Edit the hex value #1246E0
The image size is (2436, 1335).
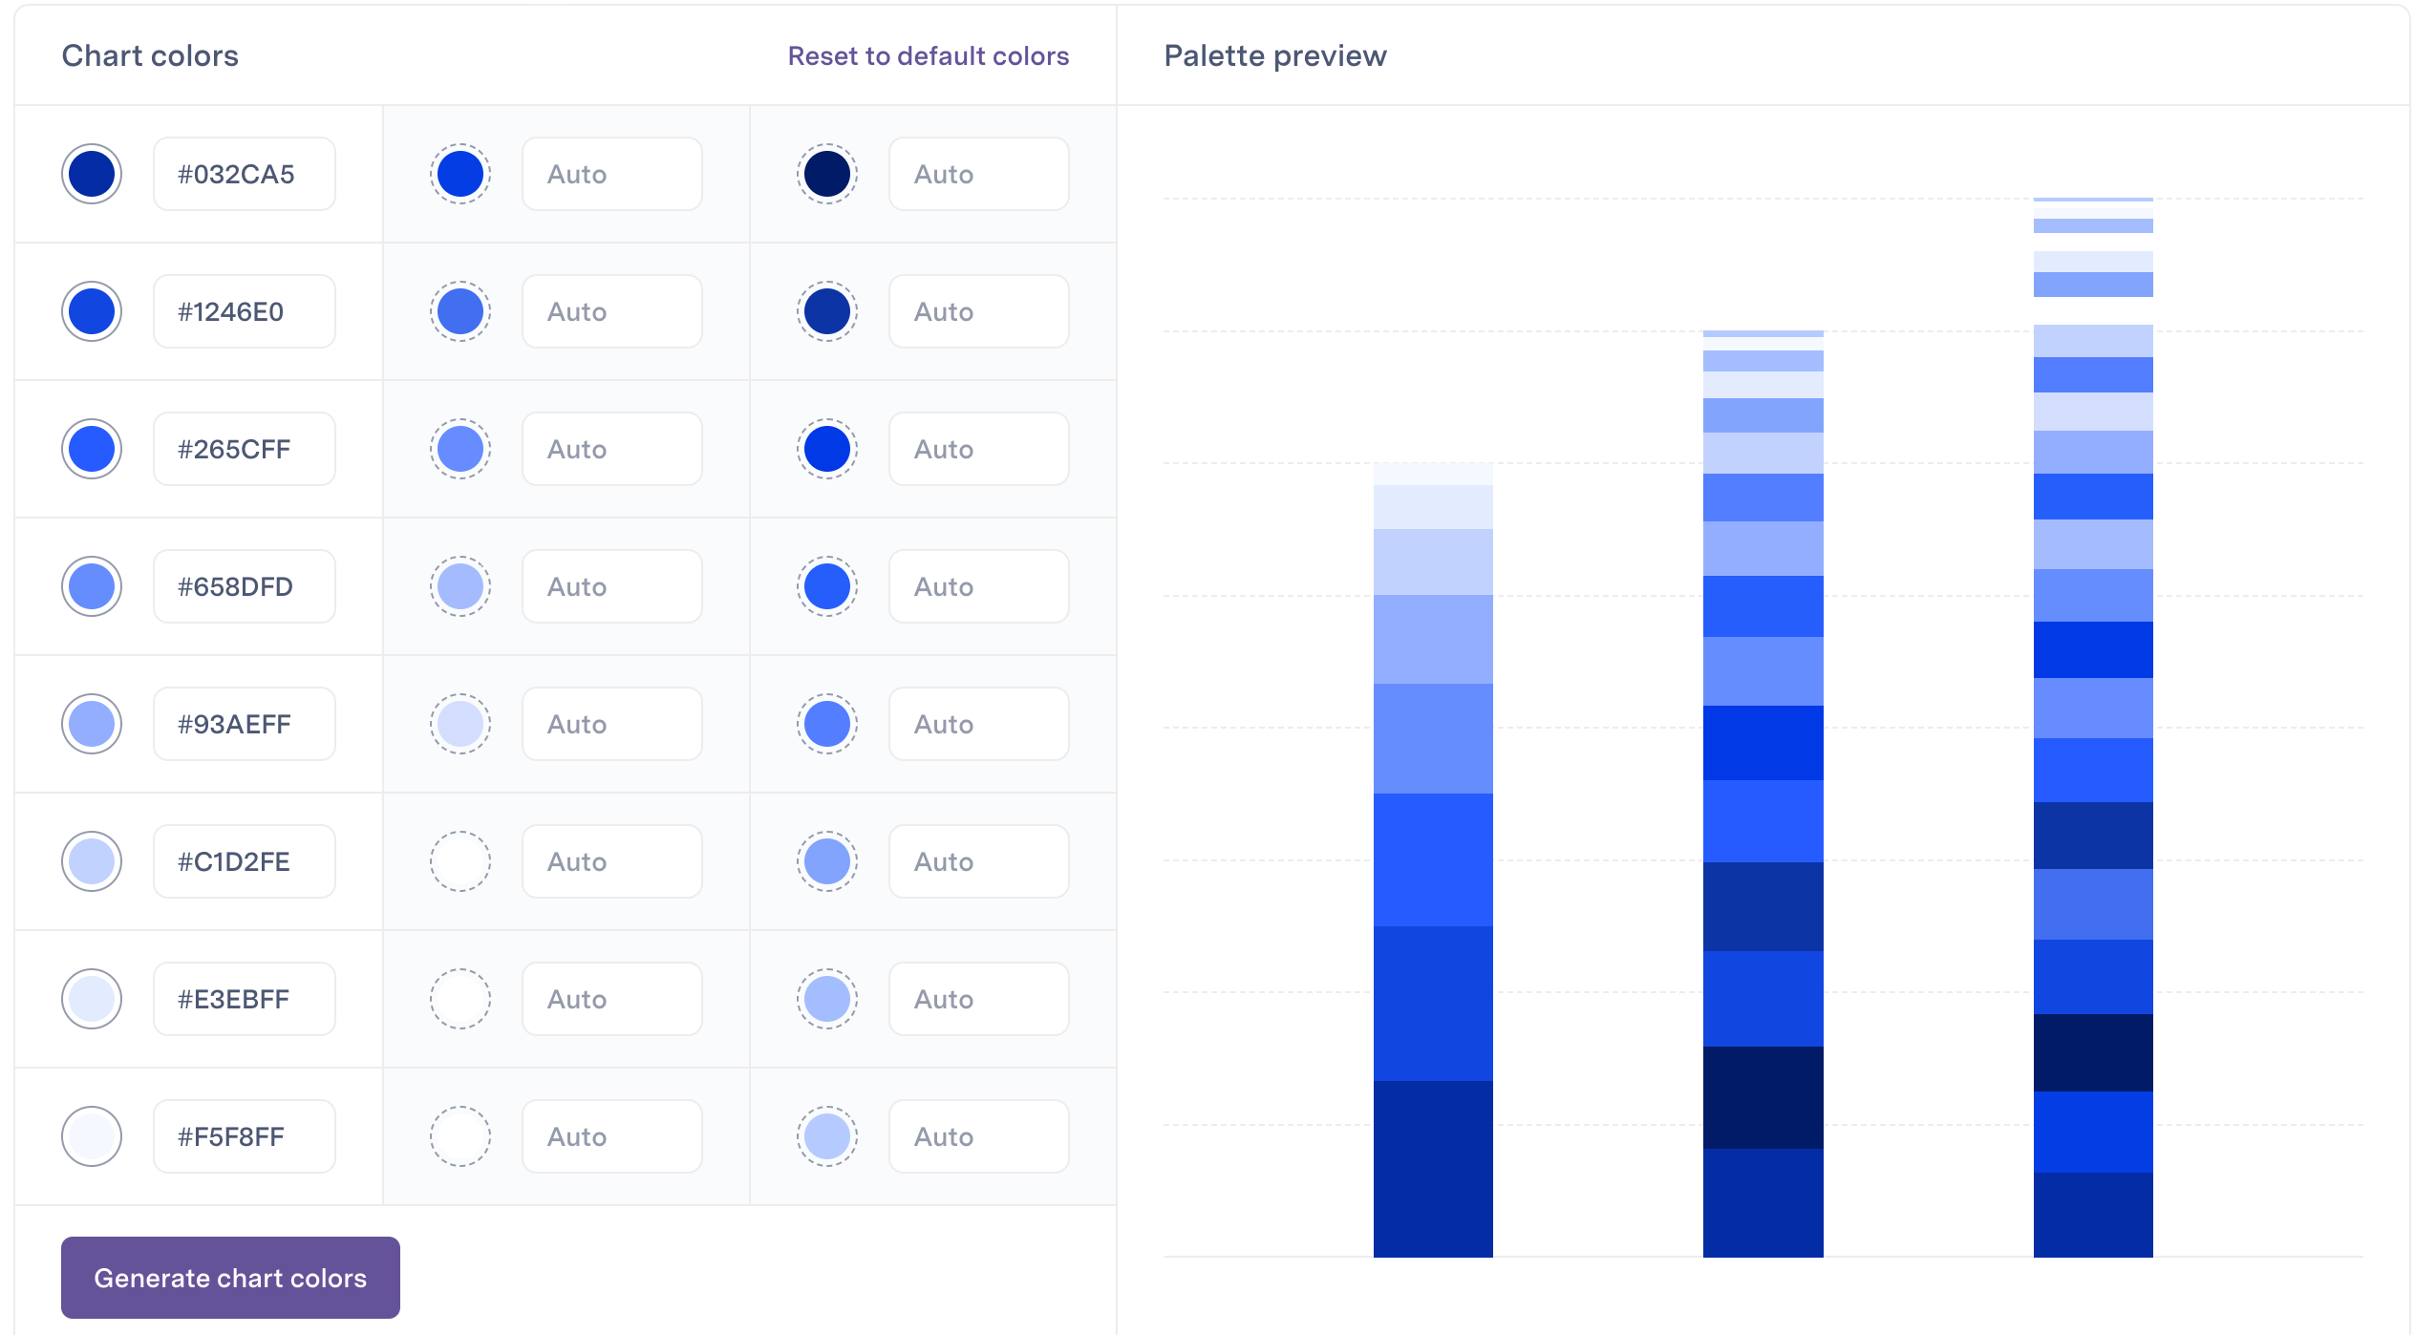(244, 311)
